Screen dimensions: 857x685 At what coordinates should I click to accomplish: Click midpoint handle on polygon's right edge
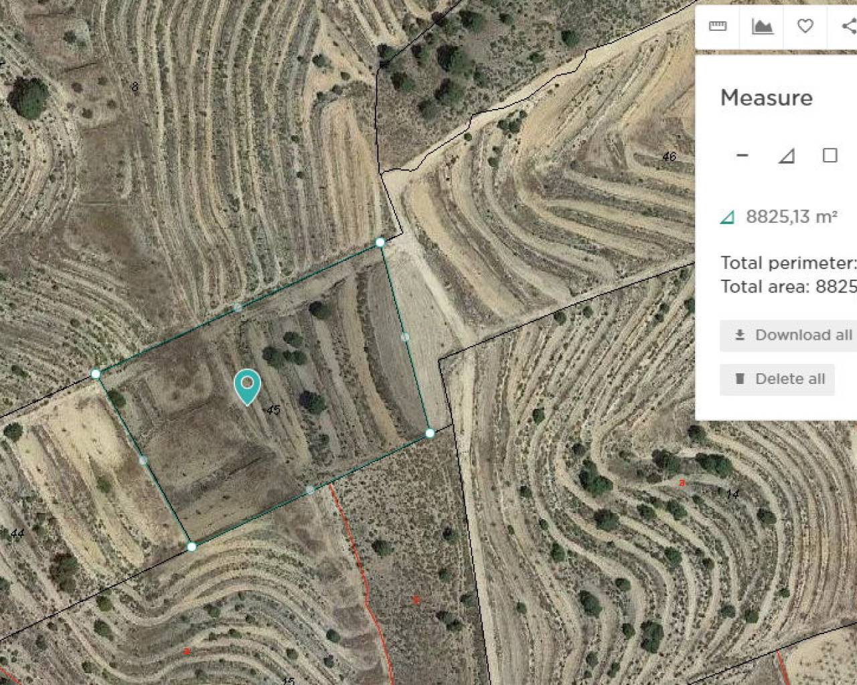(405, 337)
